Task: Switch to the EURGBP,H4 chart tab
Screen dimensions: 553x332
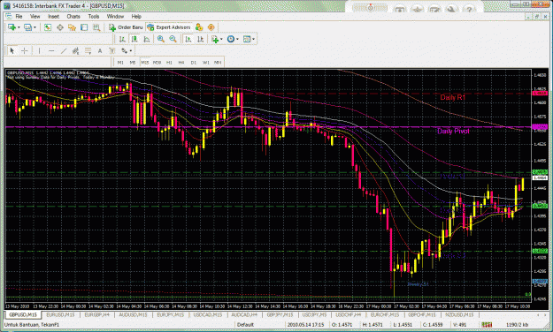Action: pyautogui.click(x=96, y=314)
